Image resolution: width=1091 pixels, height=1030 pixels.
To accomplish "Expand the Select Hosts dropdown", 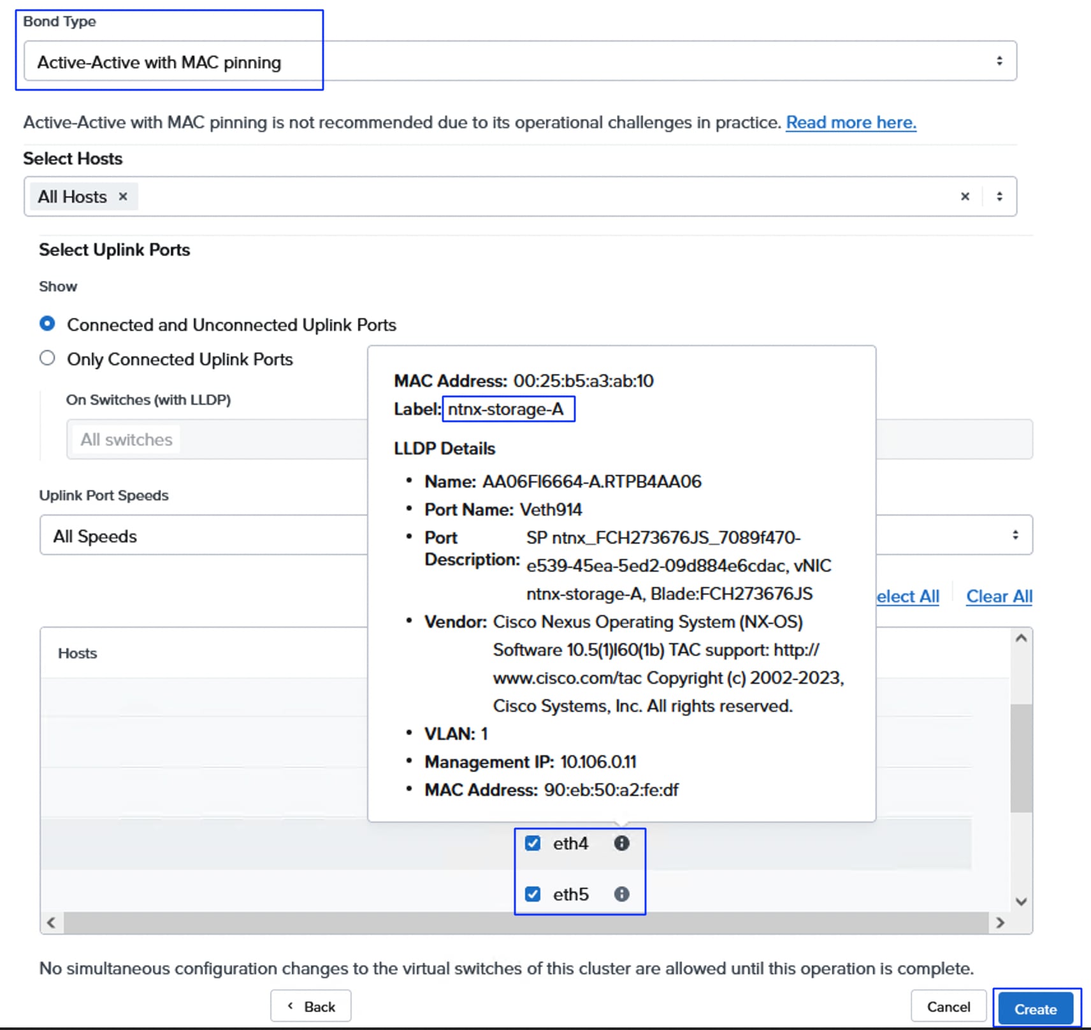I will point(999,196).
